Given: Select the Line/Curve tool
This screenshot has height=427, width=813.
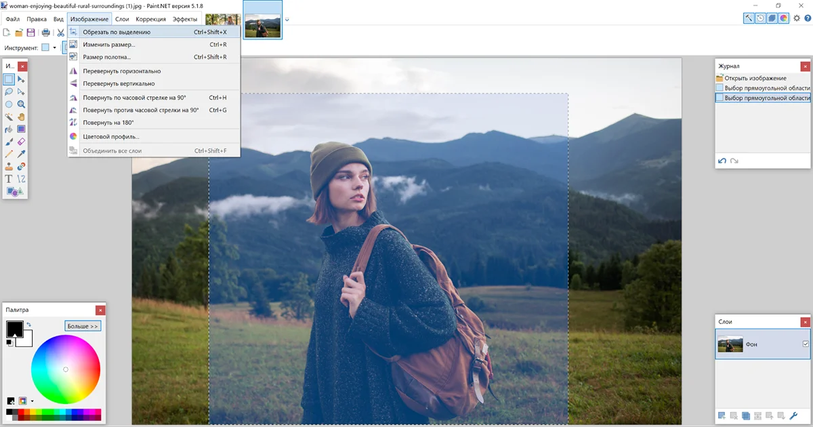Looking at the screenshot, I should pos(21,179).
